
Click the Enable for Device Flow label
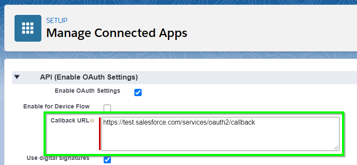tap(56, 106)
